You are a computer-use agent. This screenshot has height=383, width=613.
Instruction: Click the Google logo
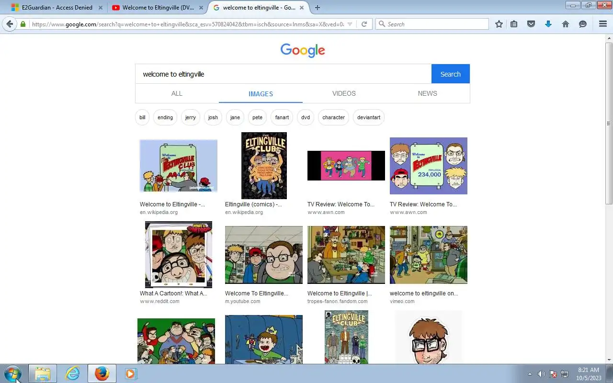(x=303, y=51)
